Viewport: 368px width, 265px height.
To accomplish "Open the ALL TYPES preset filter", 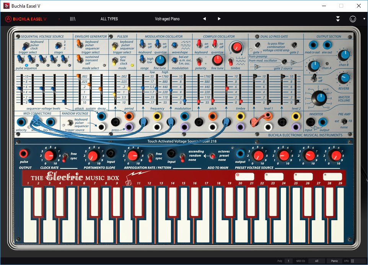I will [109, 19].
